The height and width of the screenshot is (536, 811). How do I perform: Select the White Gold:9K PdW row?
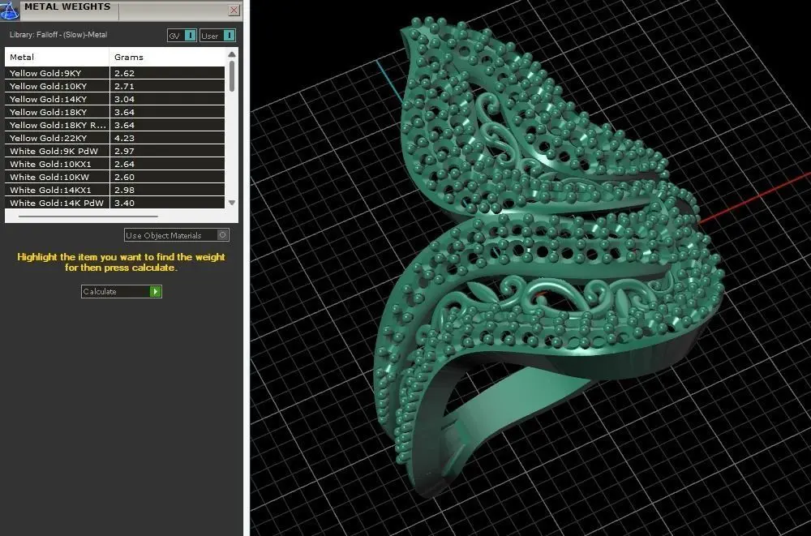tap(115, 151)
